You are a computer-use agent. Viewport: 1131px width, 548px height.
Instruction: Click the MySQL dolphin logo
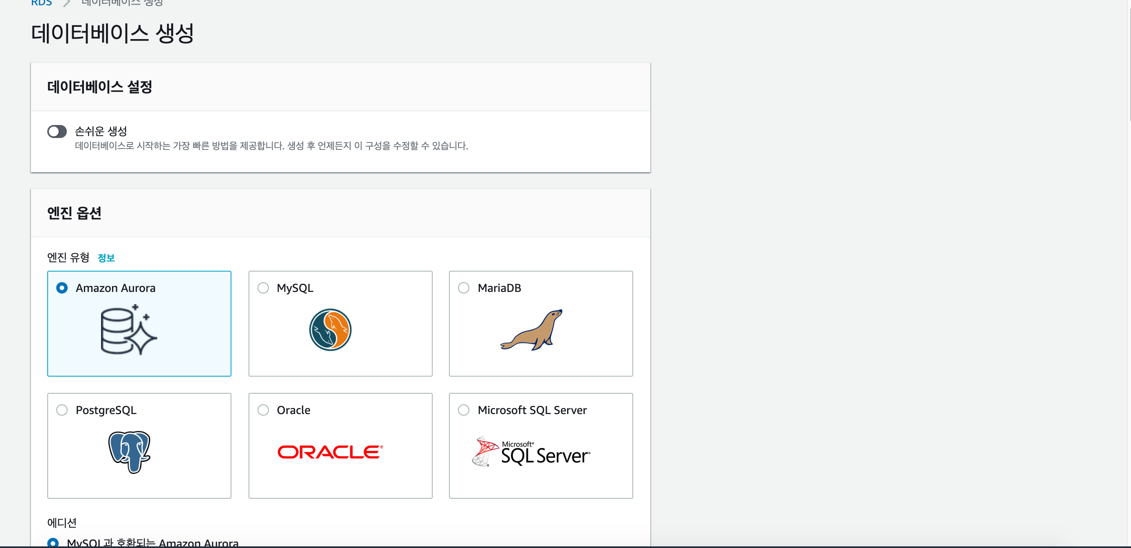pos(330,329)
